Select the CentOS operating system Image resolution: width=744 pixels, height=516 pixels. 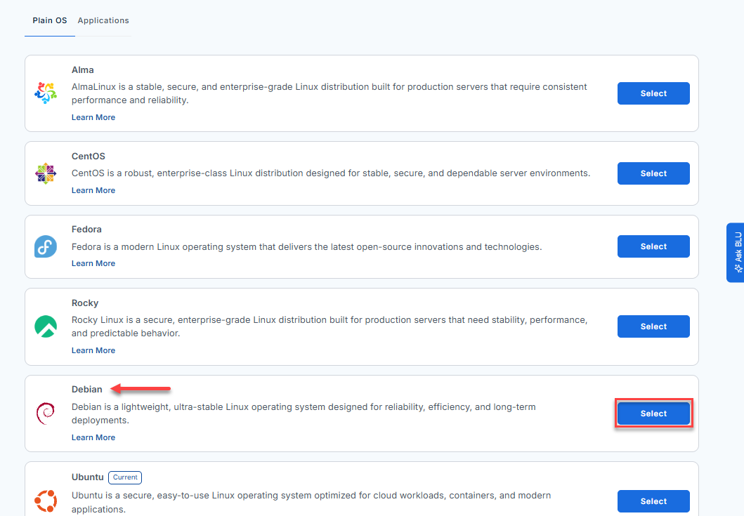coord(653,173)
